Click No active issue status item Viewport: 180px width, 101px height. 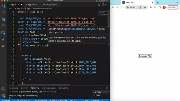[40, 100]
